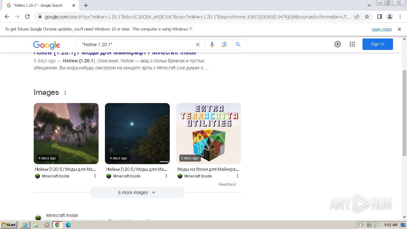View site information lock icon
The width and height of the screenshot is (407, 229).
tap(40, 17)
